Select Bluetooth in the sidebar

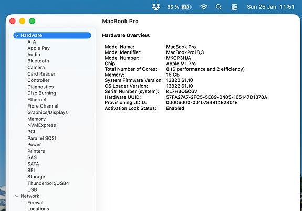(38, 61)
